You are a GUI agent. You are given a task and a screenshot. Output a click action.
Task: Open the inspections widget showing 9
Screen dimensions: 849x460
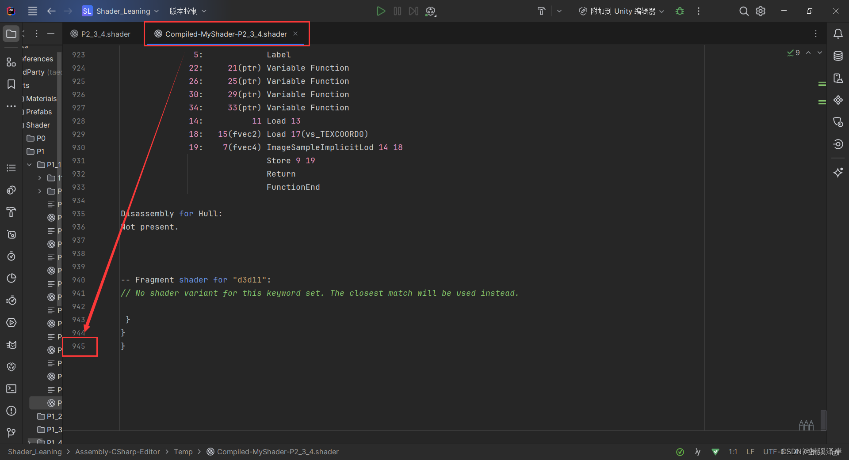[x=793, y=53]
